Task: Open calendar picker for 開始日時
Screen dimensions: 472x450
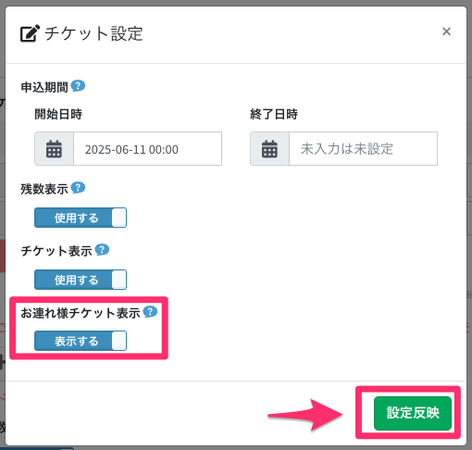Action: pos(54,149)
